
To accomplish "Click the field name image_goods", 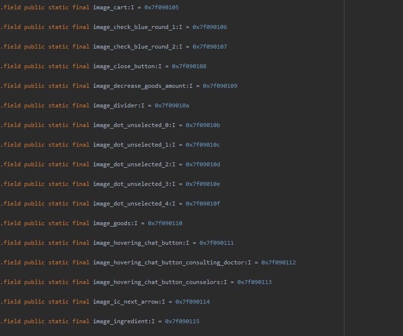I will point(112,223).
